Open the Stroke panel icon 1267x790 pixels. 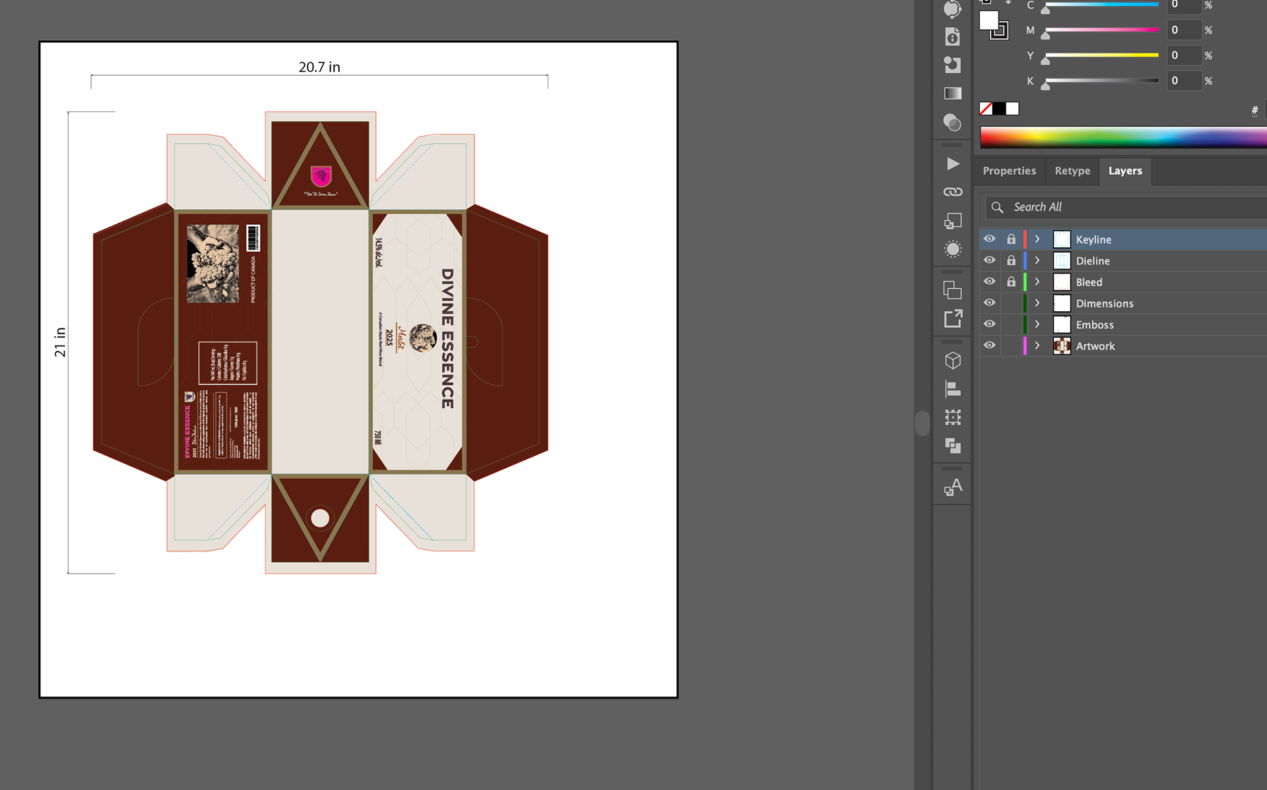(x=952, y=65)
